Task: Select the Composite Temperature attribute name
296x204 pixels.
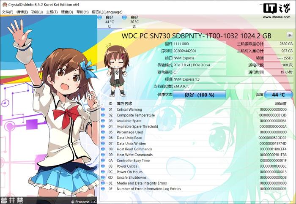Action: (136, 115)
